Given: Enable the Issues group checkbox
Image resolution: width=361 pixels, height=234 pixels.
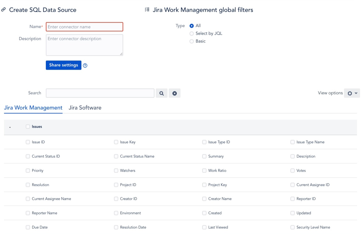Looking at the screenshot, I should click(x=28, y=126).
